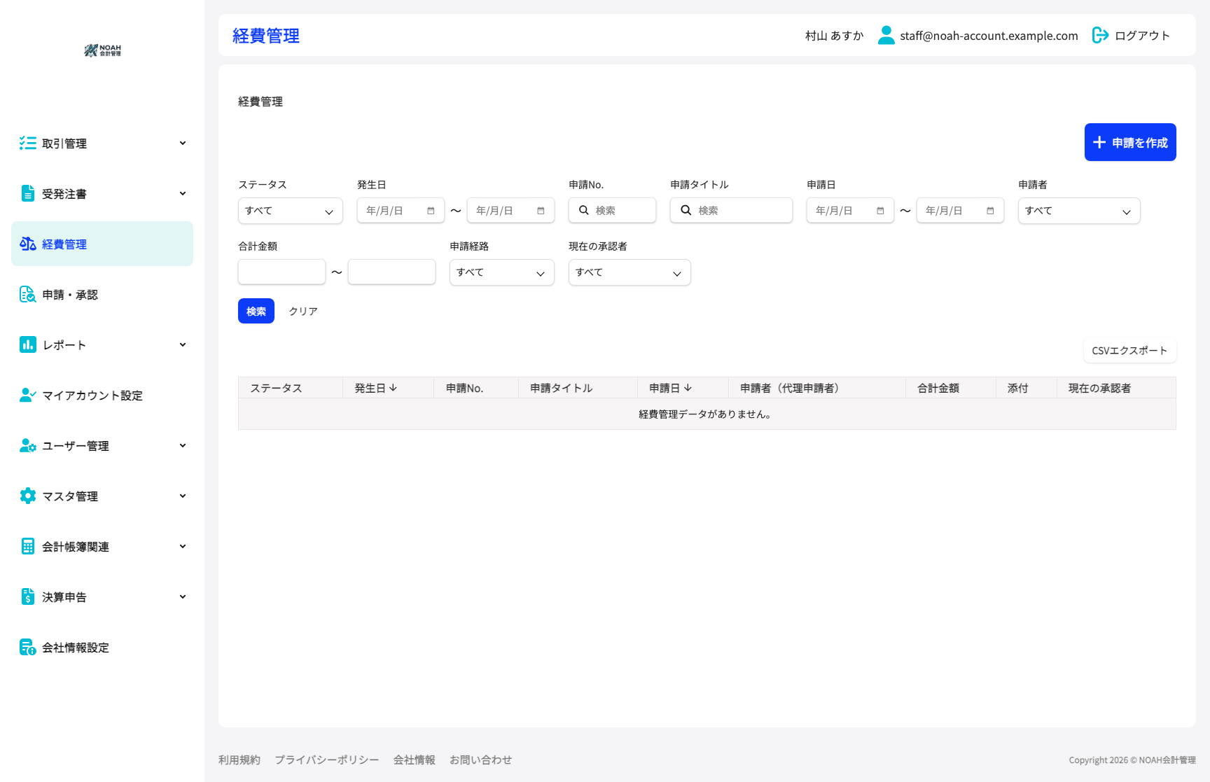
Task: Click the 会社情報設定 building info icon
Action: click(28, 647)
